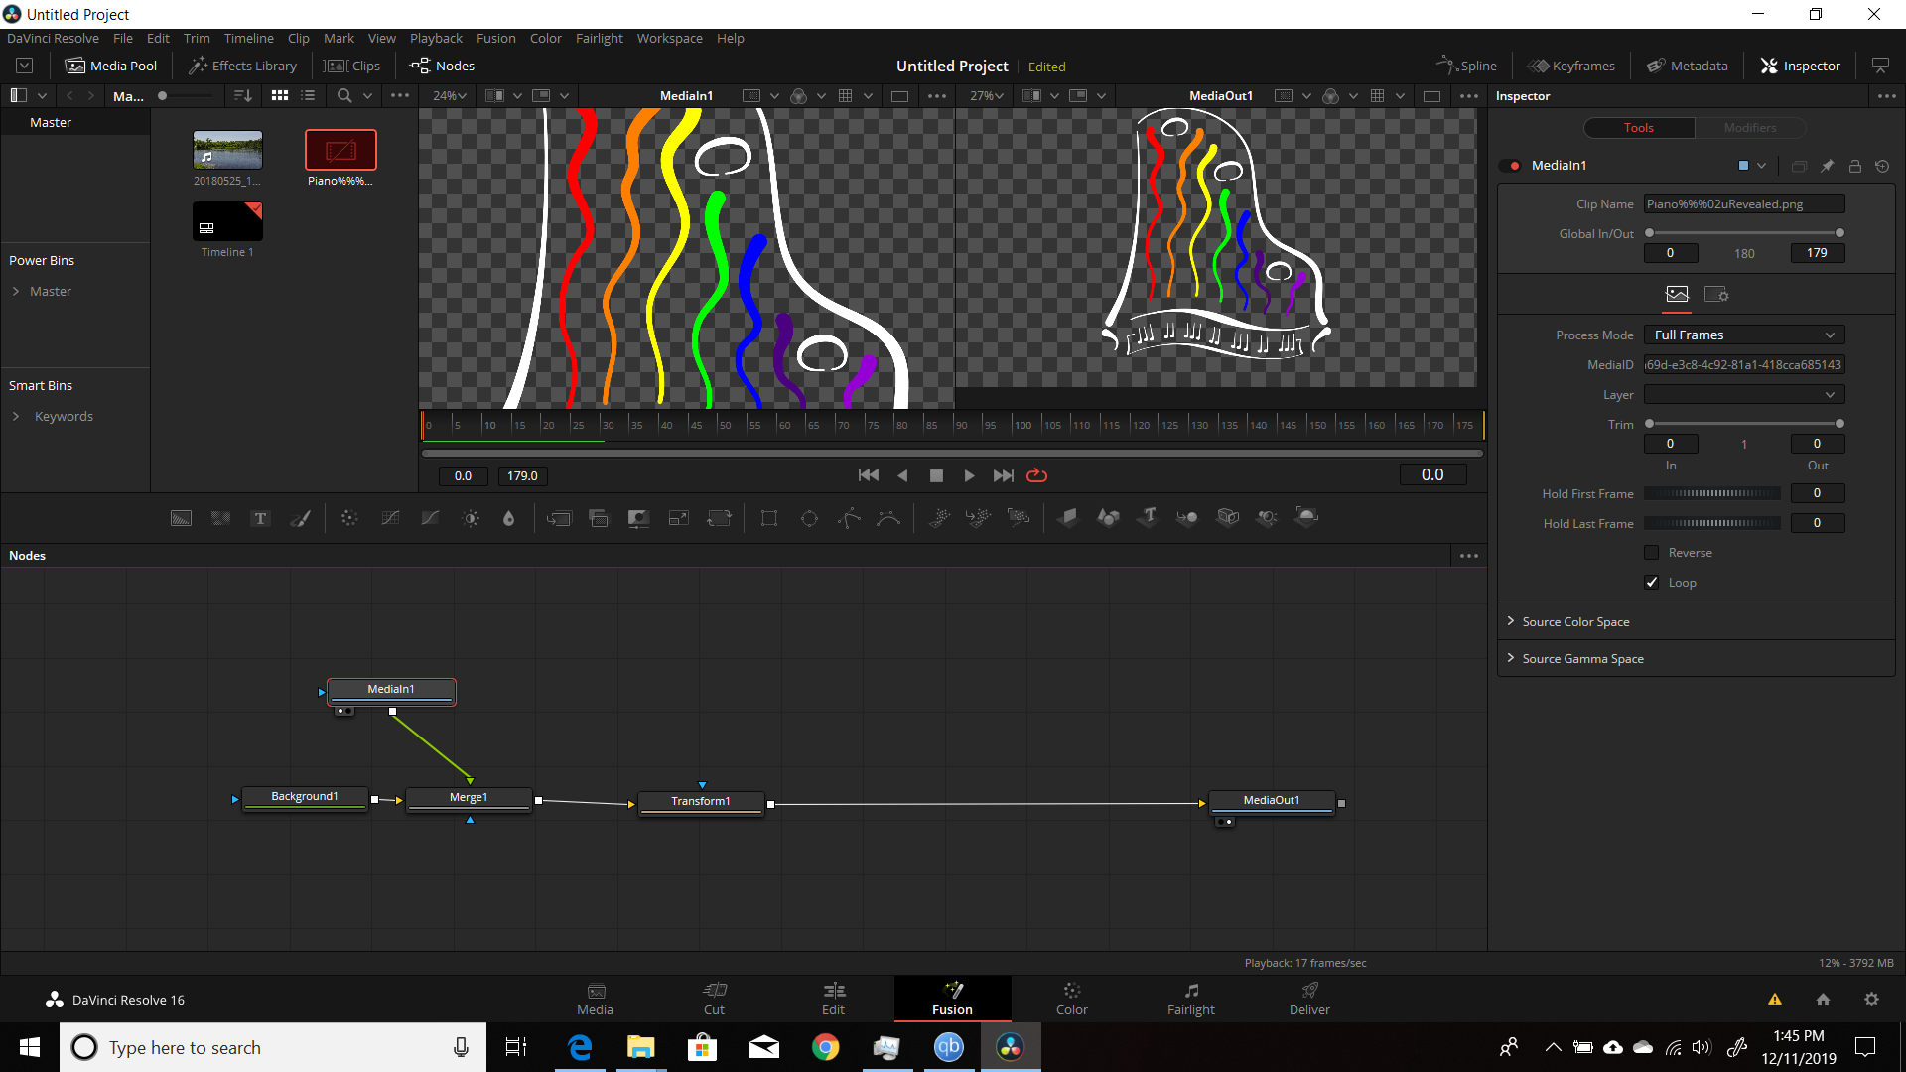The height and width of the screenshot is (1072, 1906).
Task: Open Process Mode dropdown
Action: 1744,335
